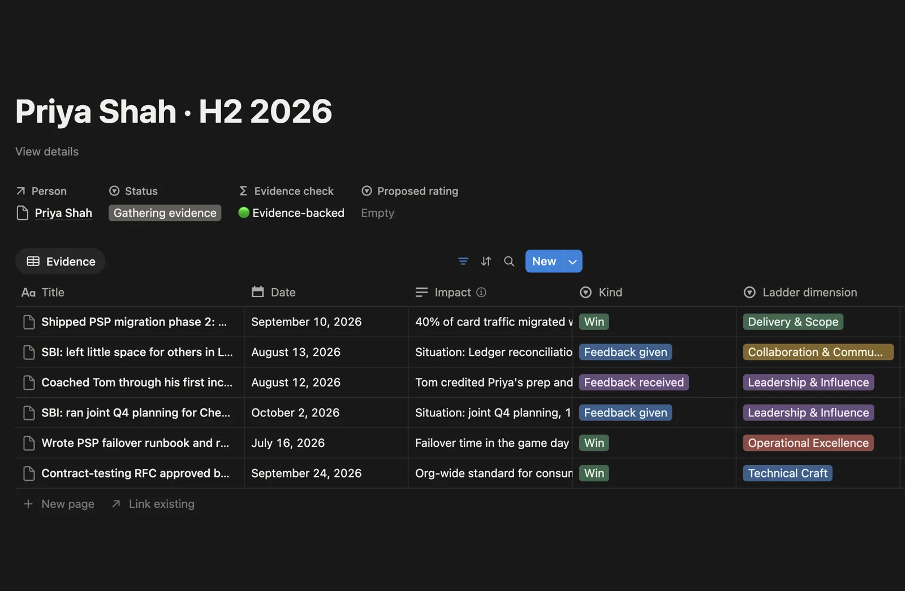Open the Priya Shah person page link
905x591 pixels.
tap(63, 213)
